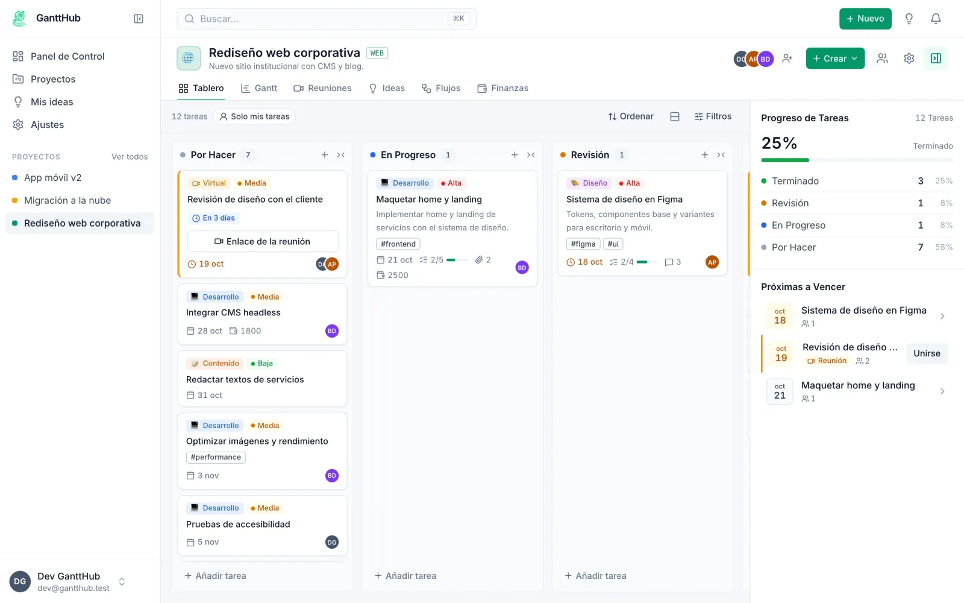Viewport: 964px width, 603px height.
Task: Open the App móvil v2 project
Action: point(80,178)
